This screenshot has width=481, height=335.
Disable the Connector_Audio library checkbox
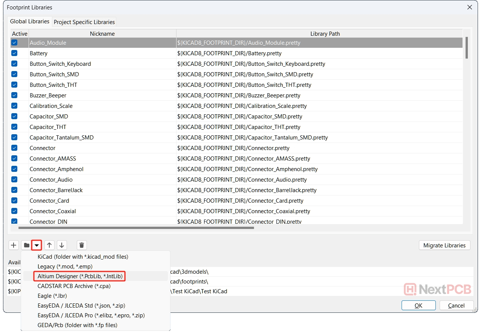point(14,180)
